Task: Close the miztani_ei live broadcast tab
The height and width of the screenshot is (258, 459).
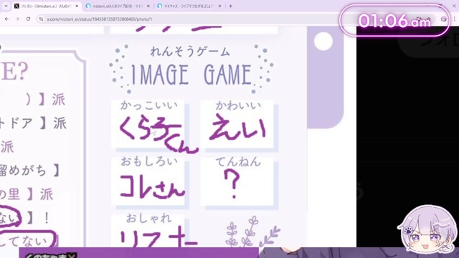Action: 148,6
